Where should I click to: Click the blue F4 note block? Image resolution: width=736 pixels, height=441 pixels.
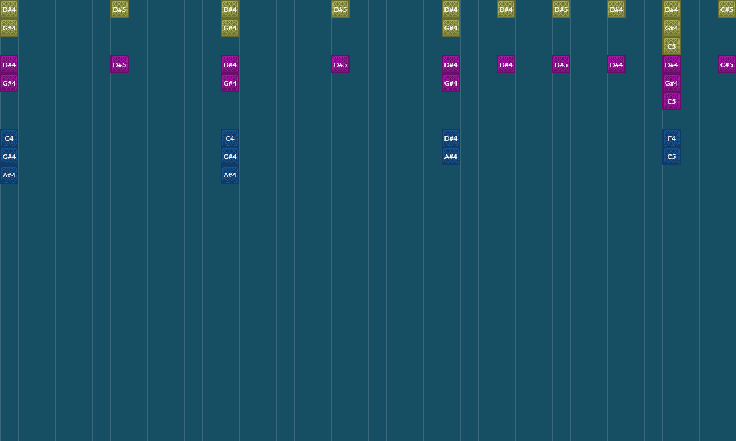[672, 138]
